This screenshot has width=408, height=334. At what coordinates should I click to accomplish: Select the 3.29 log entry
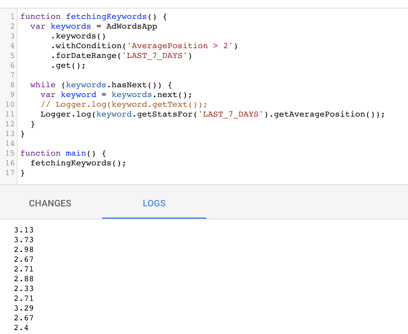click(x=24, y=308)
